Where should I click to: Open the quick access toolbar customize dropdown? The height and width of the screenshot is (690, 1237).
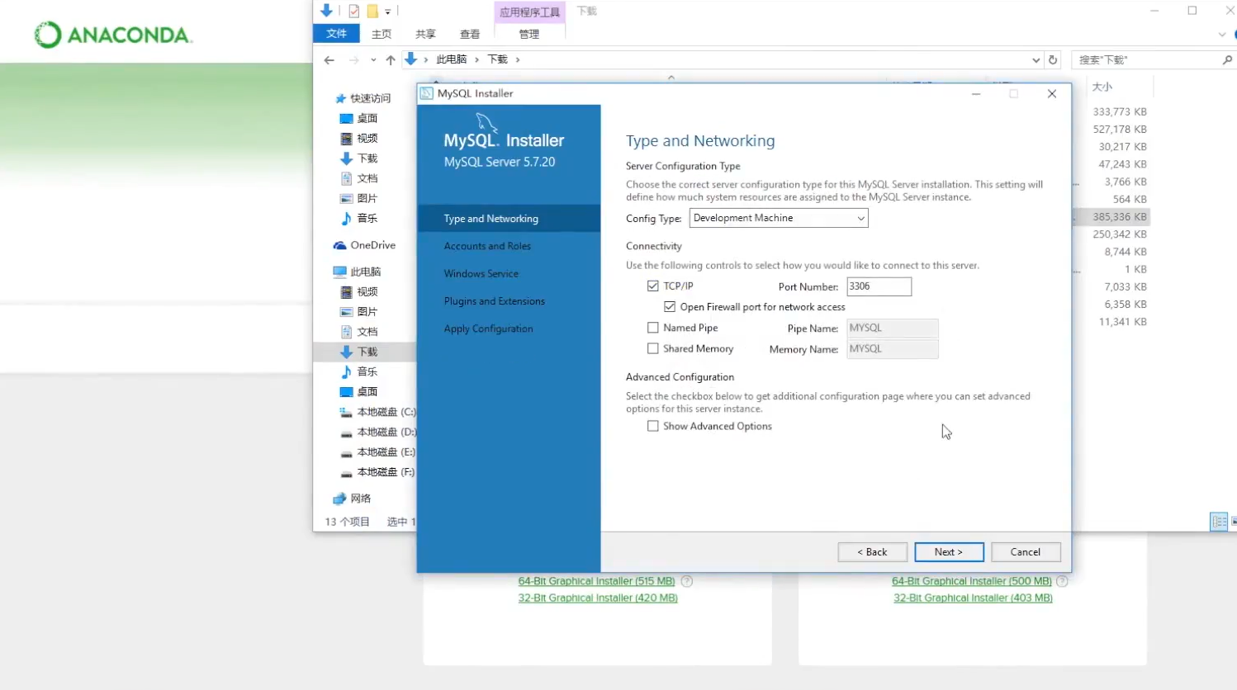(387, 12)
